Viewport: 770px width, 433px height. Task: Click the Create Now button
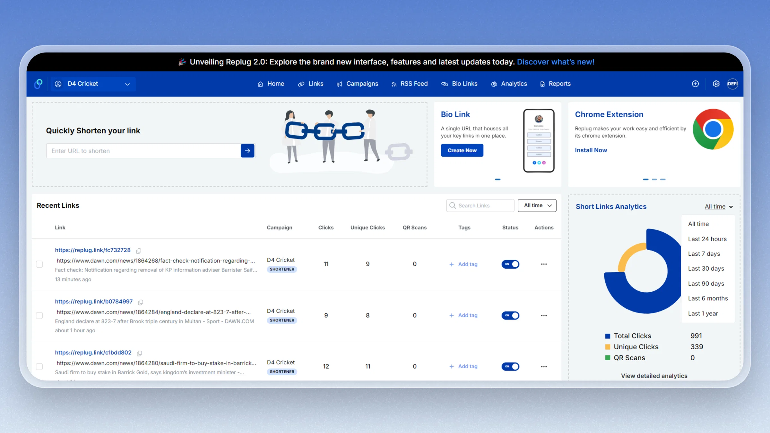(462, 150)
